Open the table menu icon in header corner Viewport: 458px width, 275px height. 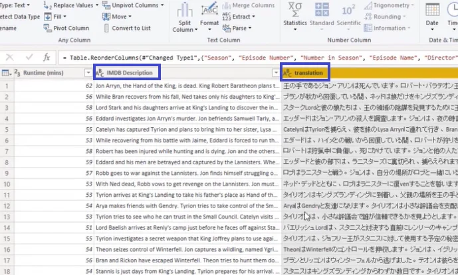point(7,73)
